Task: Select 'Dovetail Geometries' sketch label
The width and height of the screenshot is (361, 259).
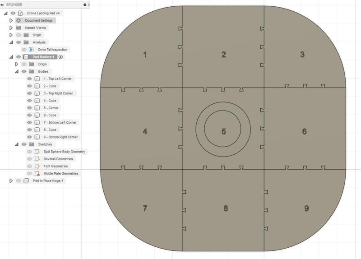Action: pos(58,159)
